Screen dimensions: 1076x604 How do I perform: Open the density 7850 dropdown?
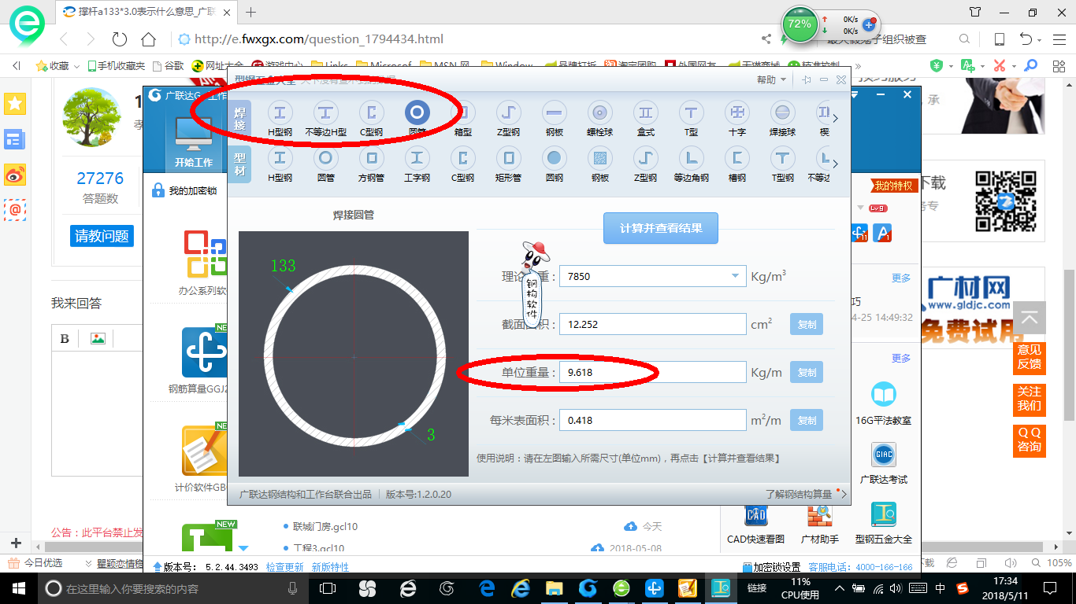[736, 276]
